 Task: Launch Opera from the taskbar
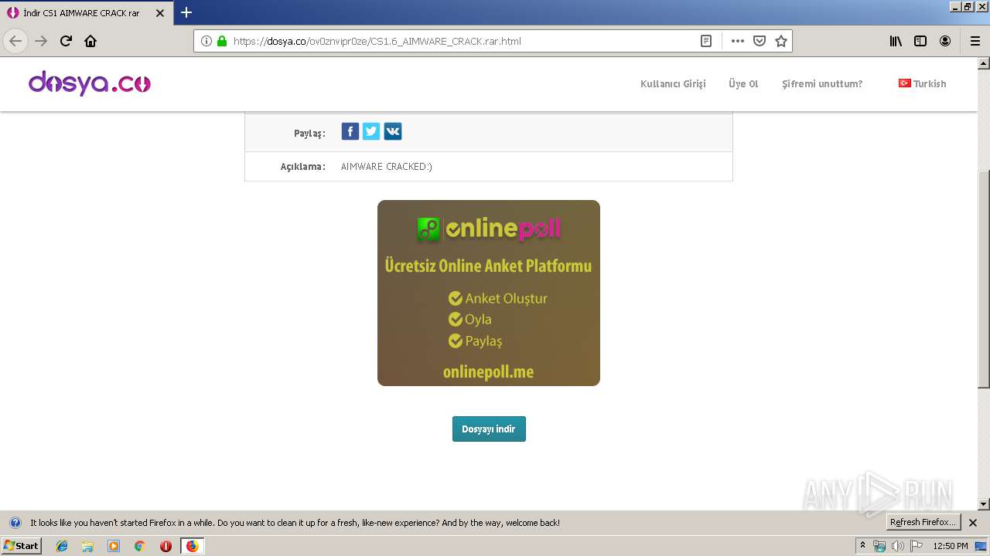[166, 546]
